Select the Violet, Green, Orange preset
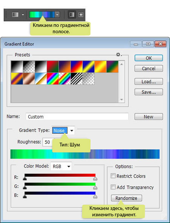The image size is (170, 223). click(112, 67)
